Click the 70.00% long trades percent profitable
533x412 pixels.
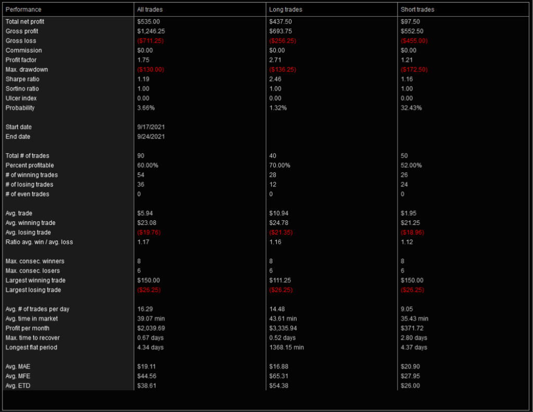[280, 165]
